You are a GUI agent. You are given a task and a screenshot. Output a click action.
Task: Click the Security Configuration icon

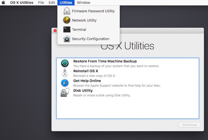click(67, 39)
